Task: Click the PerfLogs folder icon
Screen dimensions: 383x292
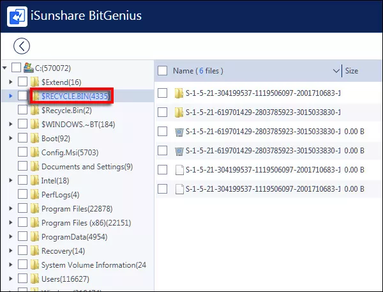Action: (x=34, y=195)
